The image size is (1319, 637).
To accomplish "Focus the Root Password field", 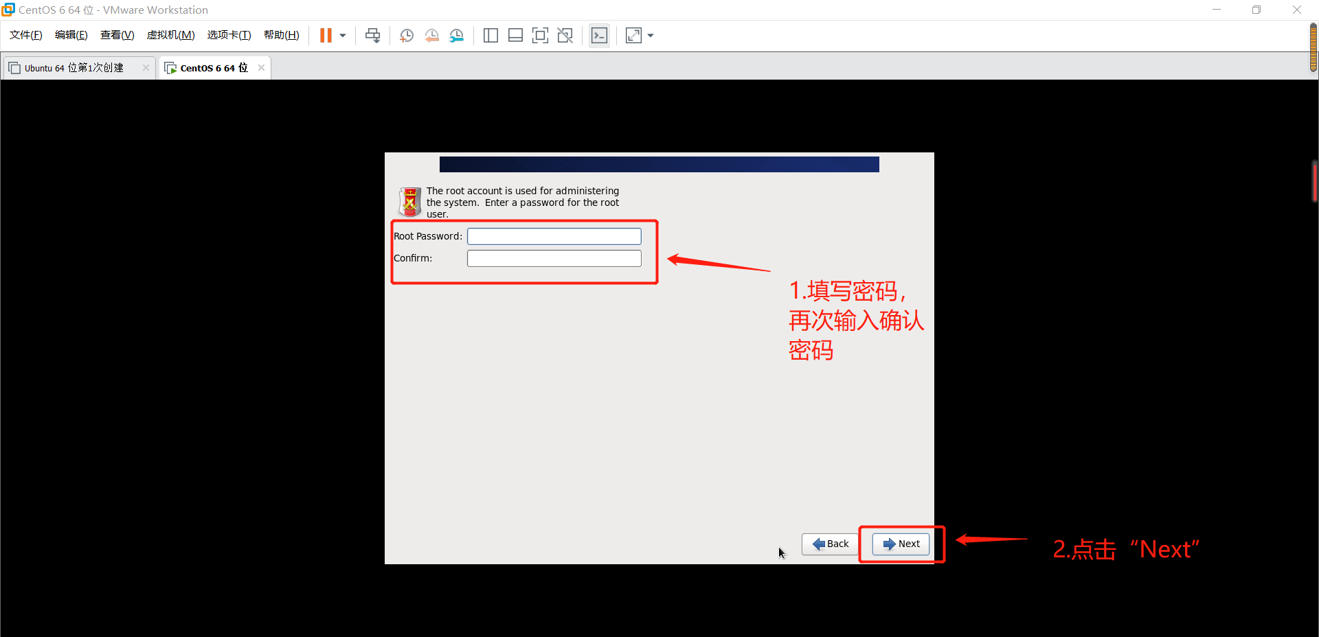I will coord(554,236).
